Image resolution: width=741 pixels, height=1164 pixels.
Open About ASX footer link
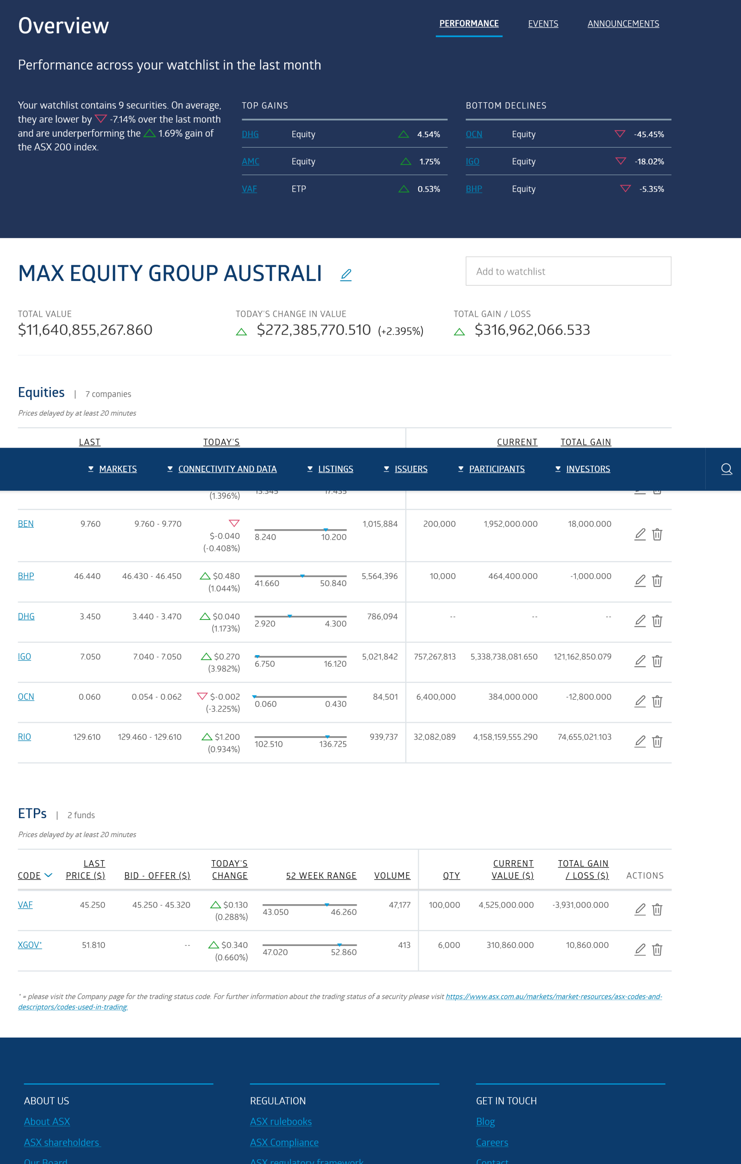pos(47,1121)
